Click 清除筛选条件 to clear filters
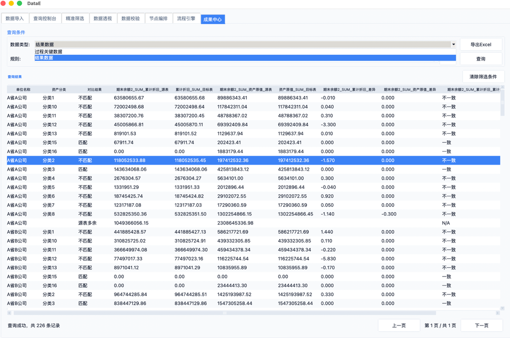This screenshot has width=510, height=338. coord(483,76)
